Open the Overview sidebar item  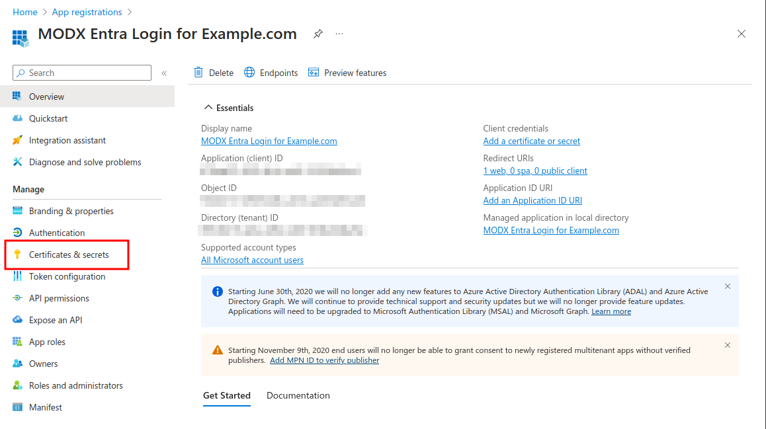click(87, 97)
